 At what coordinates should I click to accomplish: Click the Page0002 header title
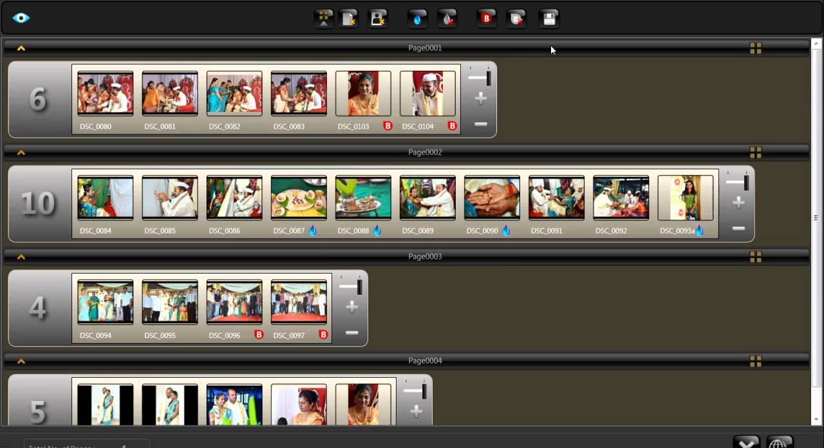(425, 153)
